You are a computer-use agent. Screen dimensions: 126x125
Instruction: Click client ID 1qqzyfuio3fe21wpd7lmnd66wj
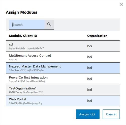tap(27, 81)
